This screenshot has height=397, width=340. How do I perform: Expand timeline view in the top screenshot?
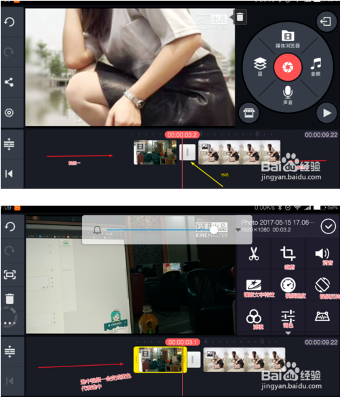[9, 144]
